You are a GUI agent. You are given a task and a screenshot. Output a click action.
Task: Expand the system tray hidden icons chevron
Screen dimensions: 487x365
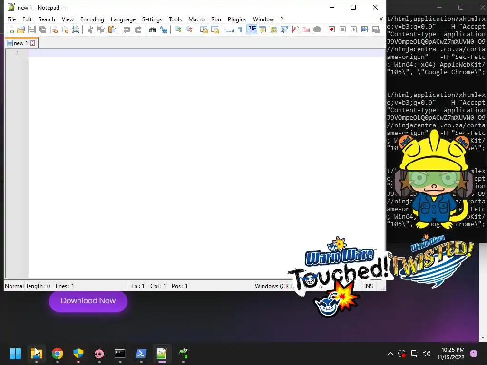(x=390, y=353)
